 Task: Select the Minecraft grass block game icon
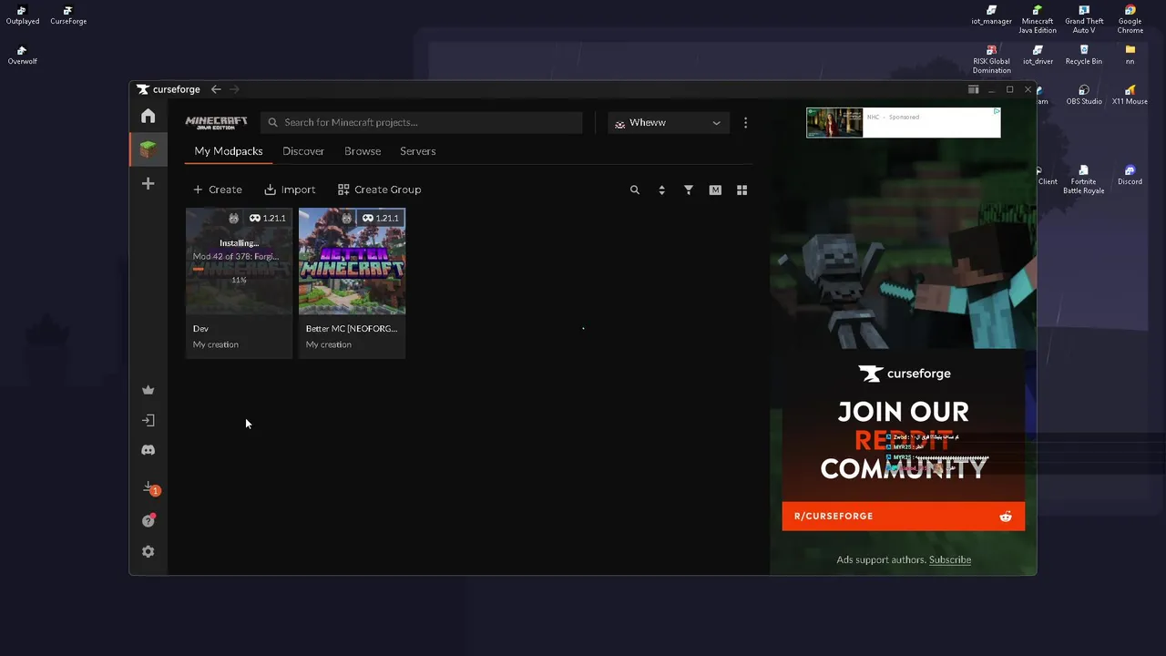point(148,149)
